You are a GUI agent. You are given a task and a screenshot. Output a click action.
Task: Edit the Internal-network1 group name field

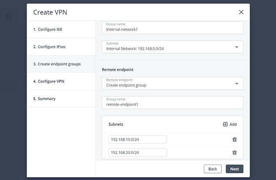pos(172,27)
